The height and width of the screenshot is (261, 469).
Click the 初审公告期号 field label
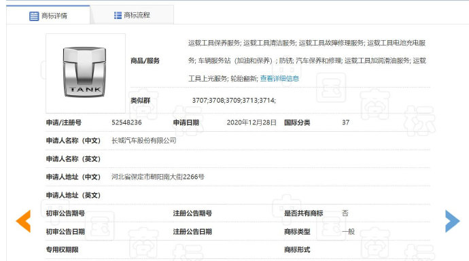point(65,213)
